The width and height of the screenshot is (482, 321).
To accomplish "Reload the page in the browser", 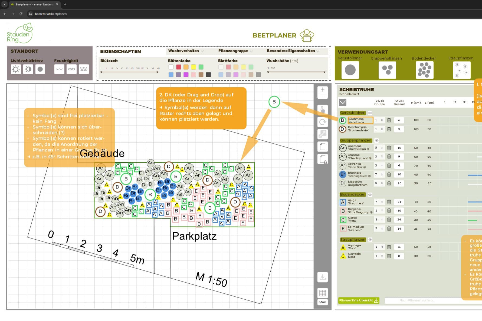I will 21,14.
